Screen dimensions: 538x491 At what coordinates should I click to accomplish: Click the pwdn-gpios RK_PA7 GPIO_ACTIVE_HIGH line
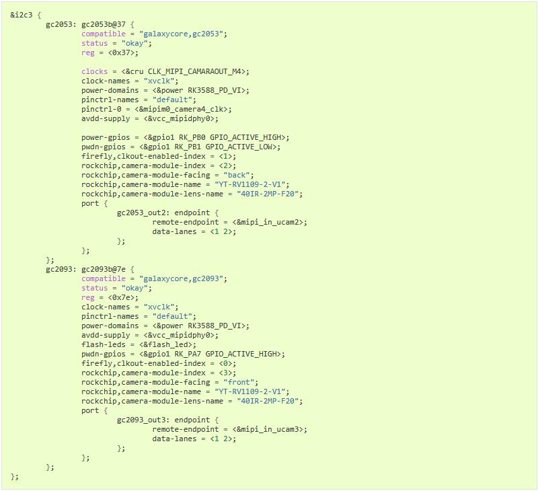coord(183,354)
